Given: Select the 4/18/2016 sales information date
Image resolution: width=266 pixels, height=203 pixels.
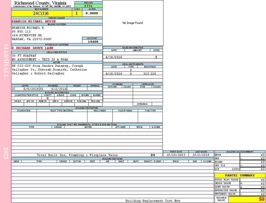Looking at the screenshot, I should tap(114, 57).
